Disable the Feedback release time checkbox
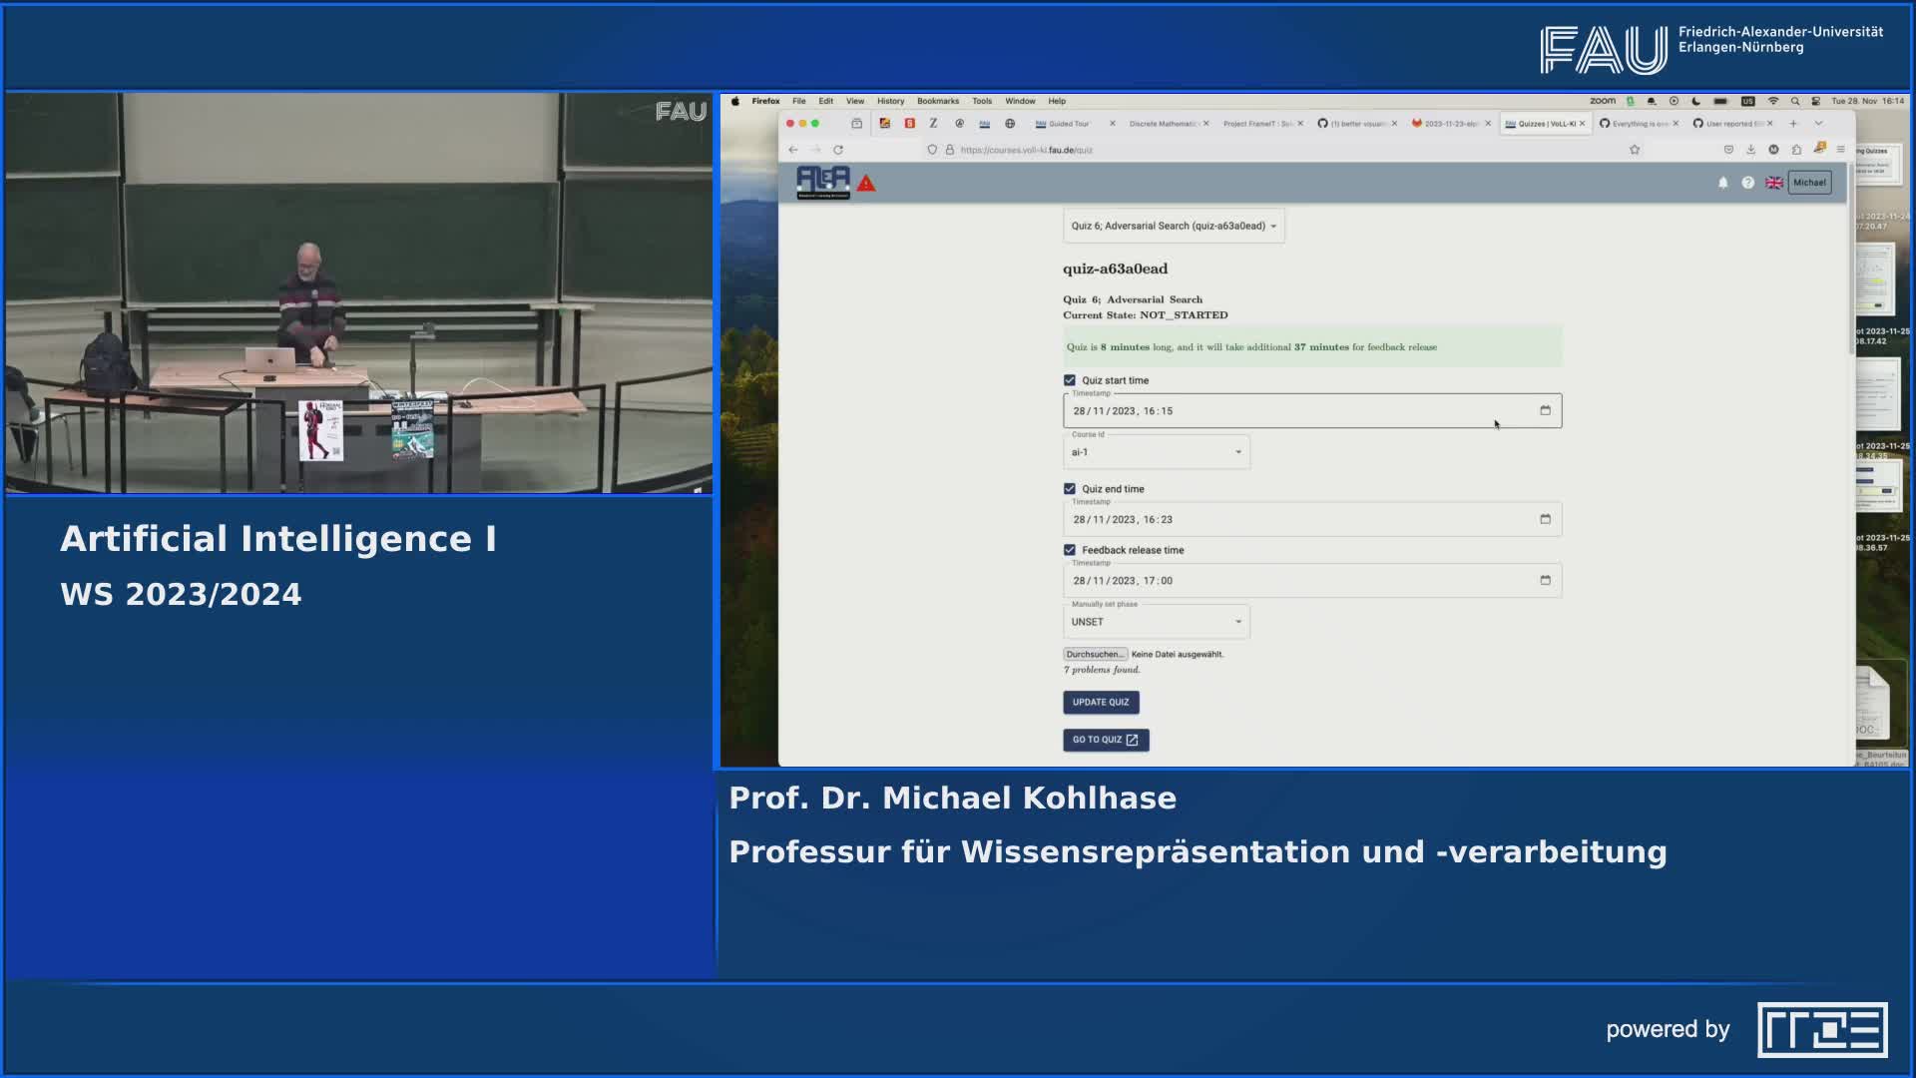Screen dimensions: 1916x1078 (1068, 550)
